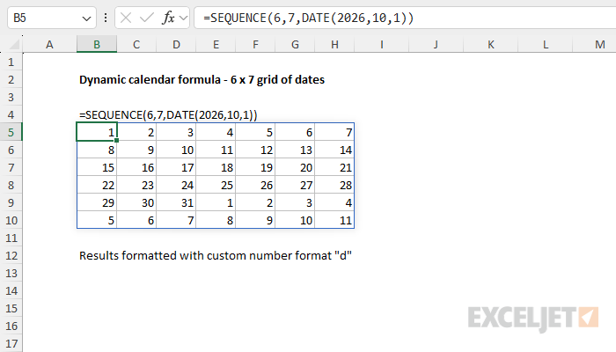Select cell B5 showing 1
The height and width of the screenshot is (352, 616).
(x=97, y=132)
